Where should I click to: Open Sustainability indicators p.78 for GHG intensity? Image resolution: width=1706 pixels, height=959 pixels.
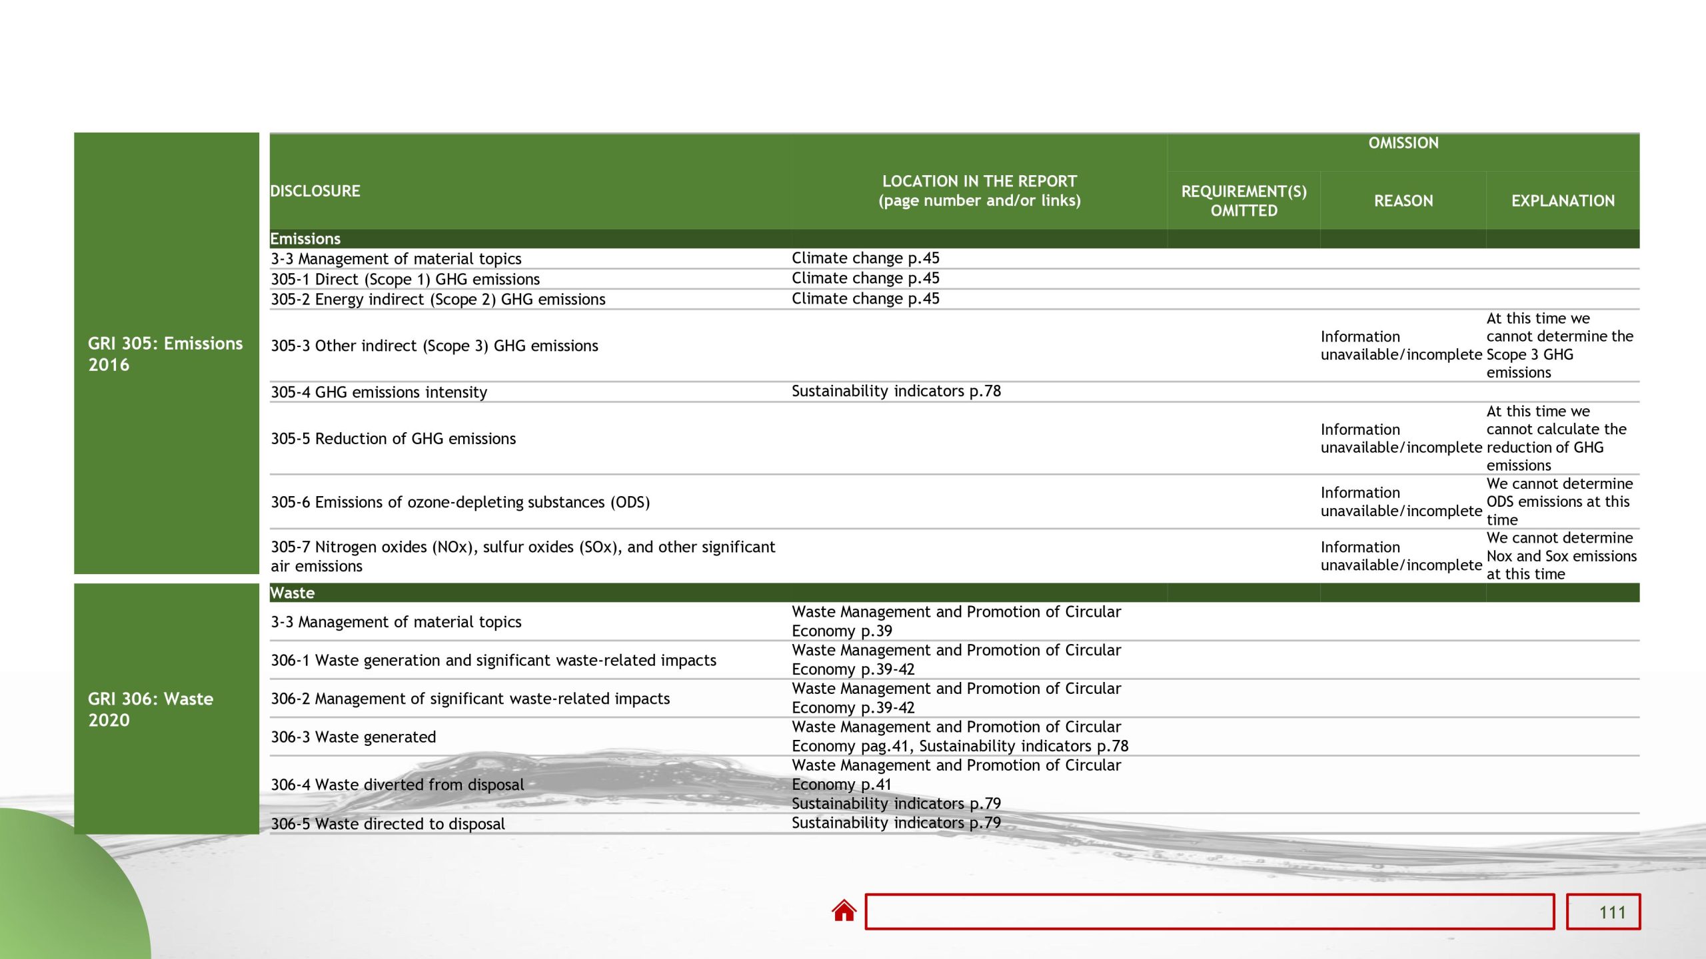(x=896, y=392)
